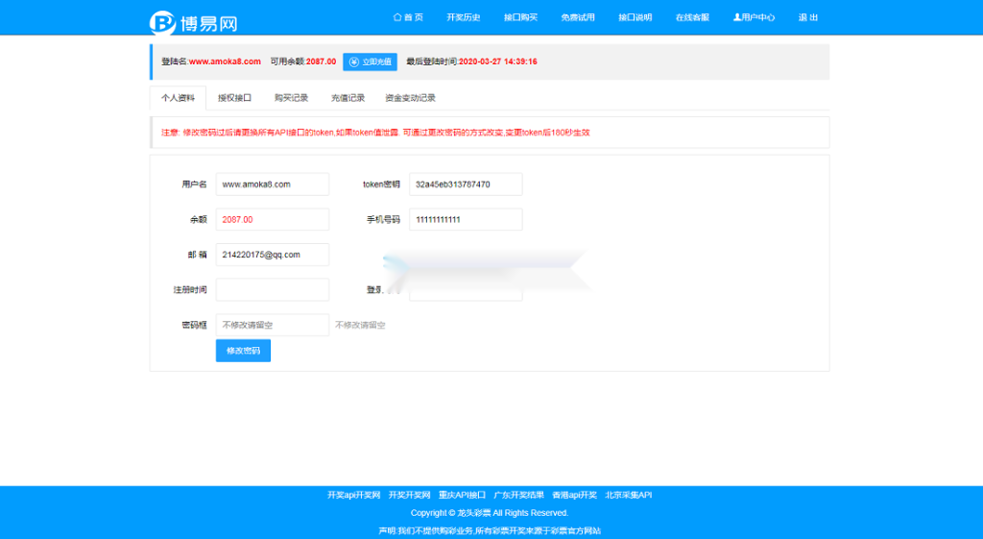
Task: Open footer link 开奖开奖网
Action: tap(409, 495)
